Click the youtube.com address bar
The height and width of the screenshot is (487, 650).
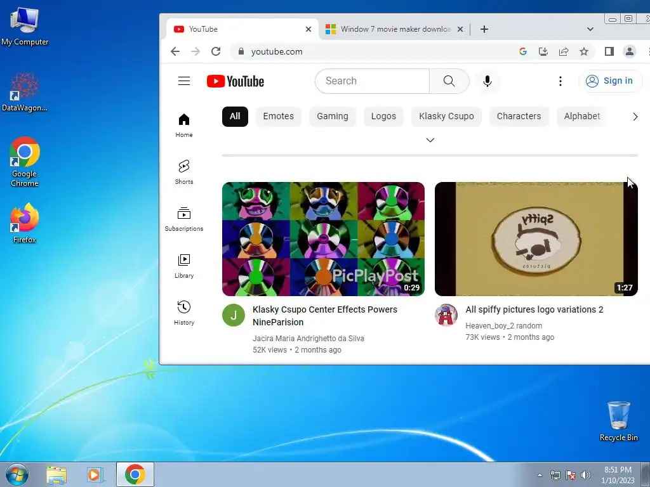point(373,51)
